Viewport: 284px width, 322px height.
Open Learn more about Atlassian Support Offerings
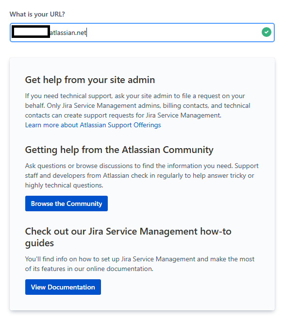point(93,125)
